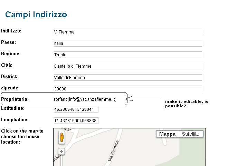Click the Proprietario email text
This screenshot has height=166, width=229.
click(85, 99)
